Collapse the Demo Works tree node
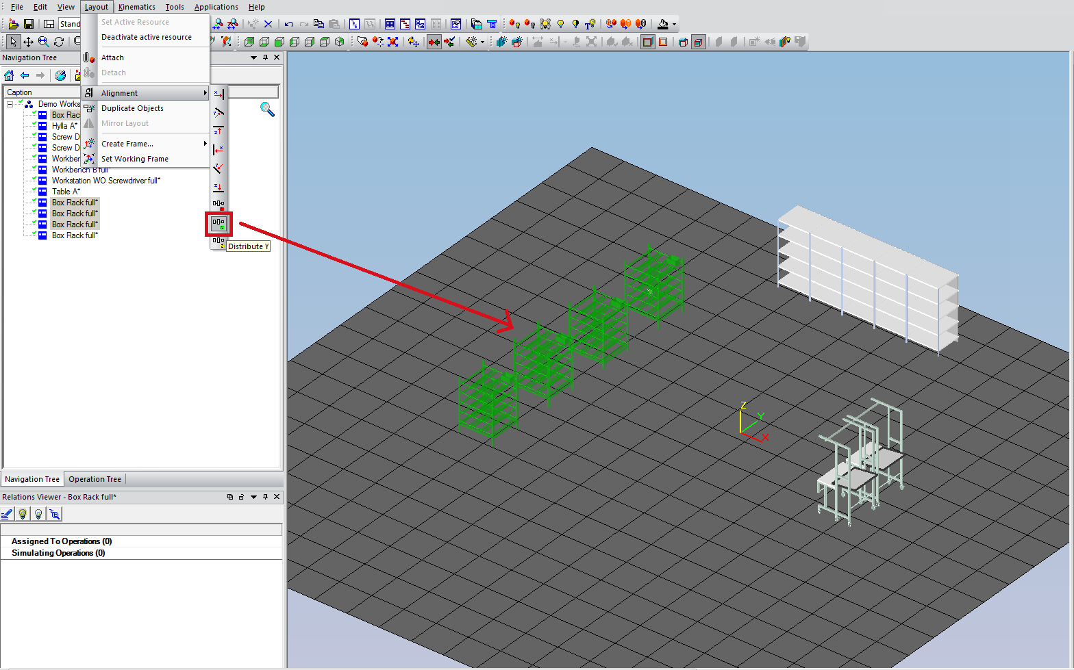This screenshot has height=670, width=1074. [x=10, y=104]
